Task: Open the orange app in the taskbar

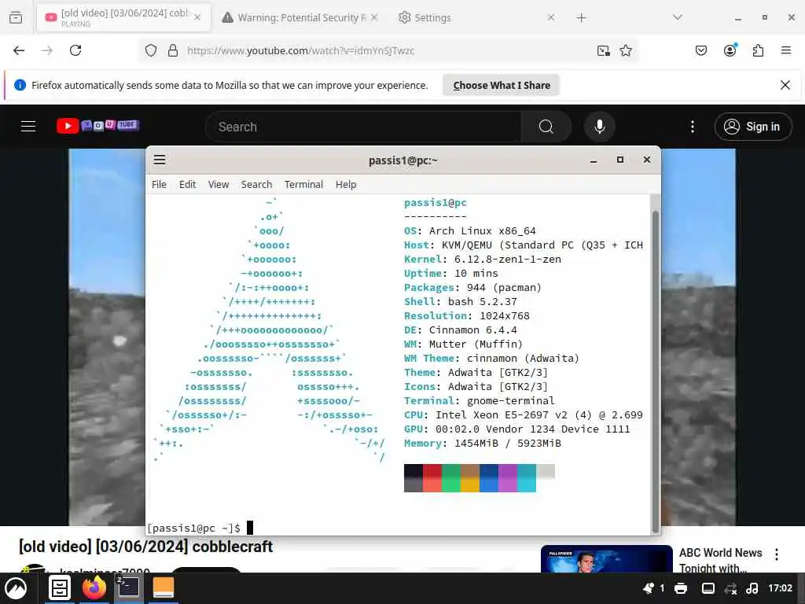Action: 164,588
